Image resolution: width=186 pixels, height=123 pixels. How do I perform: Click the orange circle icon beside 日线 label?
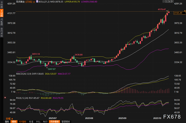(34, 2)
